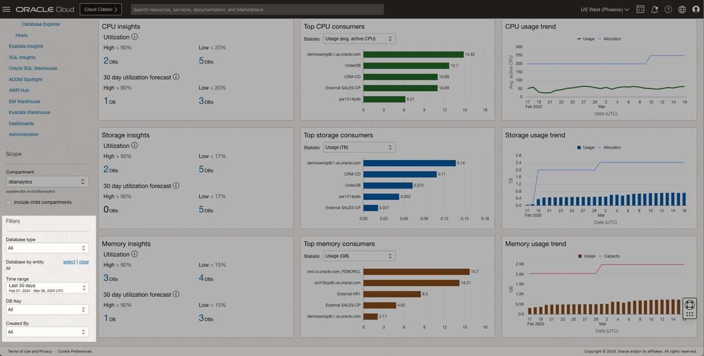Click the Usage legend swatch in Storage usage trend
704x356 pixels.
tap(579, 148)
